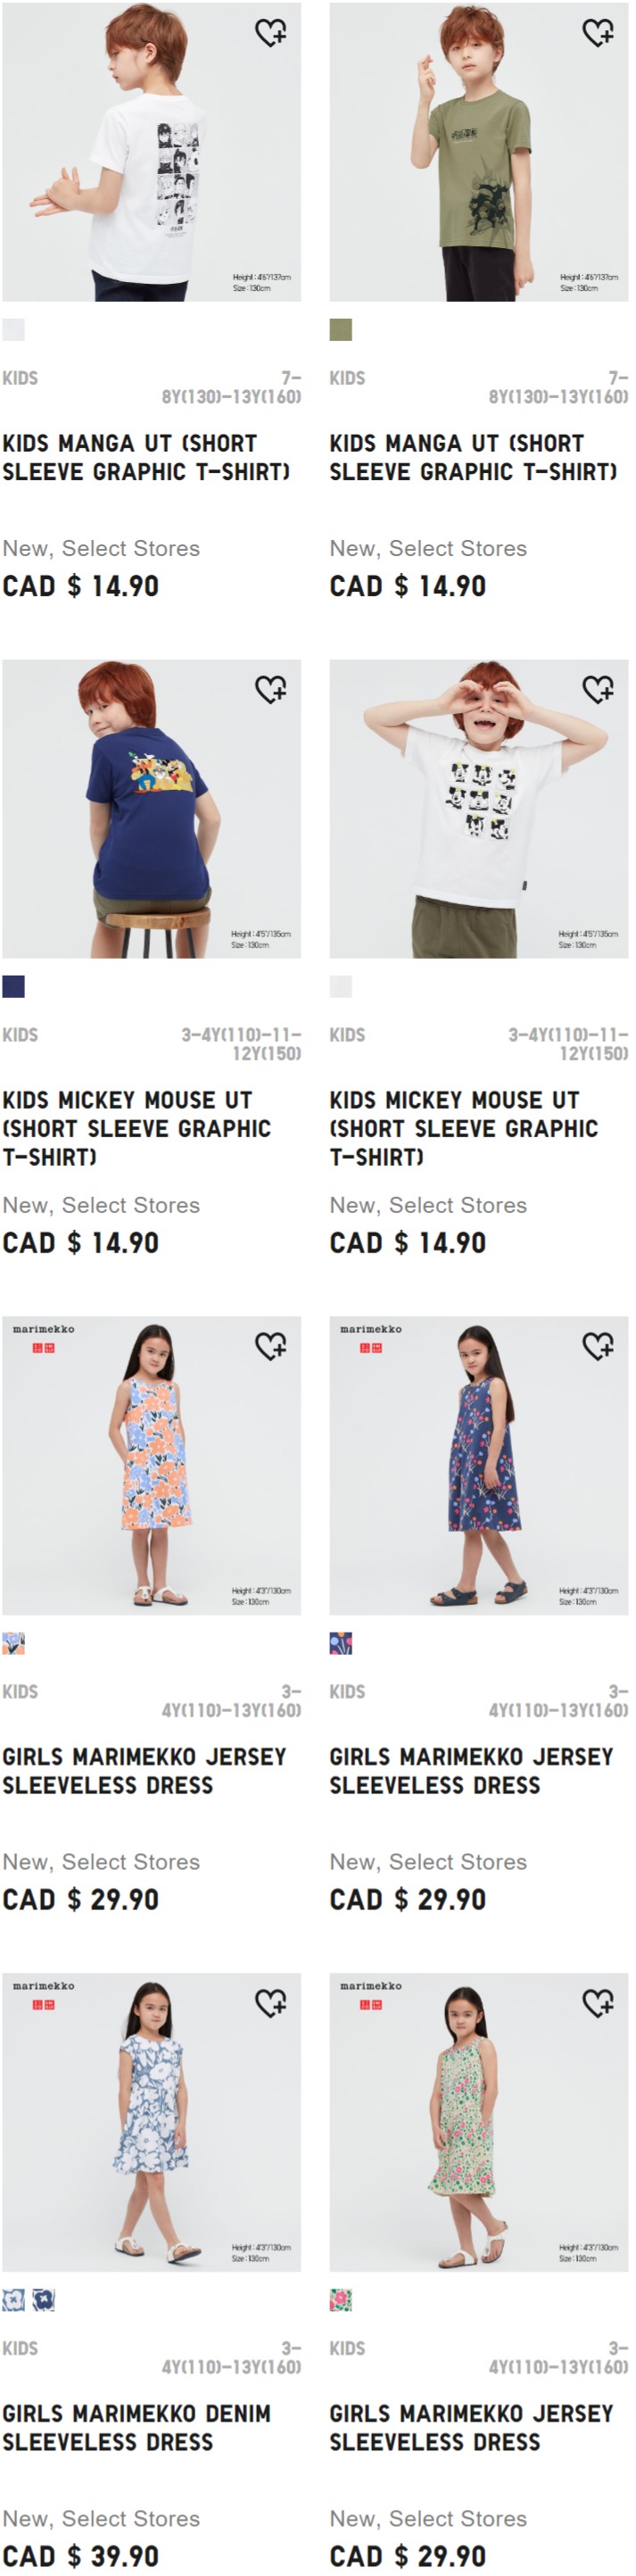Choose the navy blue Mickey swatch

click(x=13, y=986)
